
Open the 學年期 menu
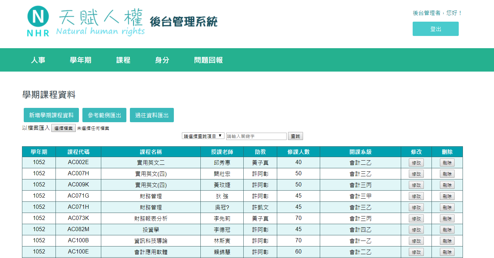pyautogui.click(x=81, y=60)
